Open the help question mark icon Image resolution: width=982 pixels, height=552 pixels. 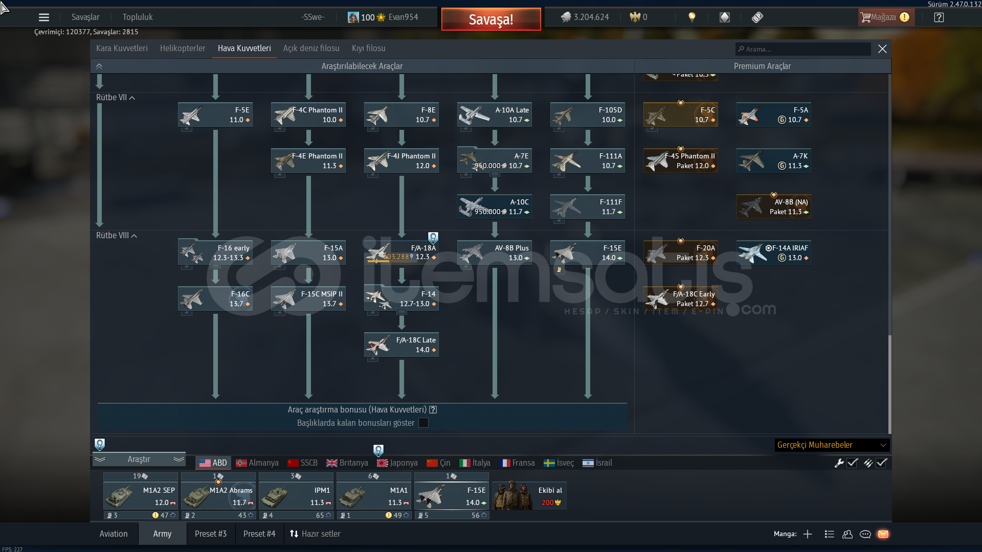click(x=939, y=17)
